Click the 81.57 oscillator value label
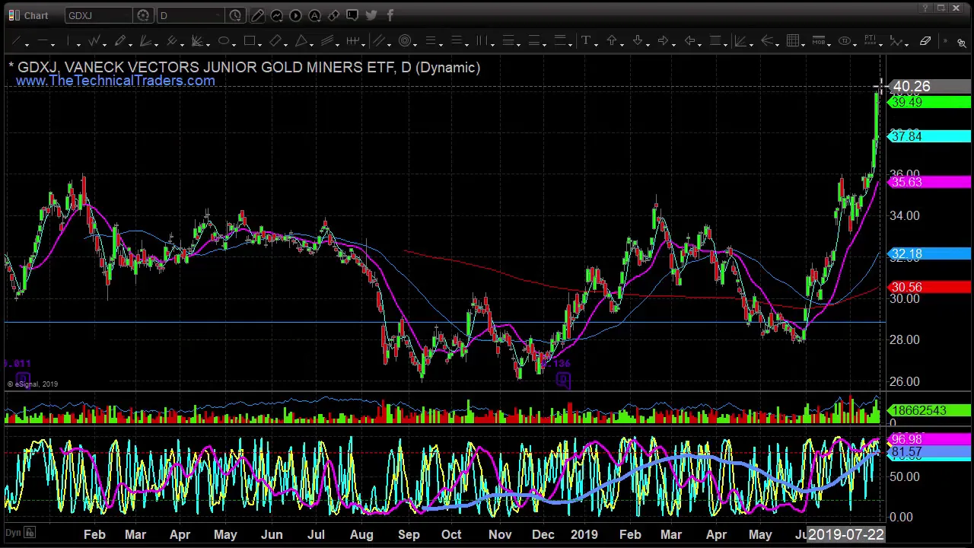 tap(929, 453)
